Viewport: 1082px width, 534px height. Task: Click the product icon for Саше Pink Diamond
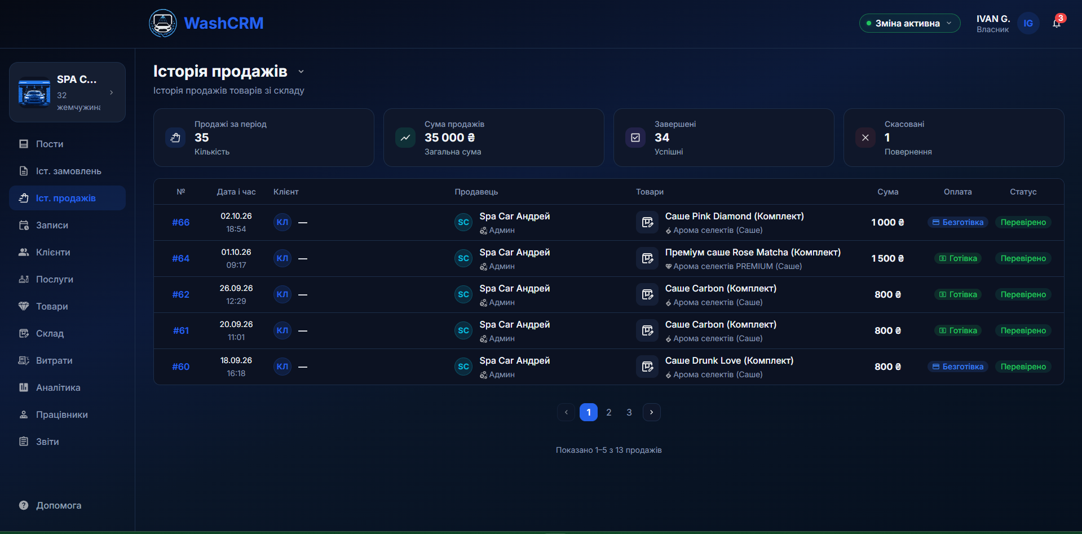coord(647,222)
